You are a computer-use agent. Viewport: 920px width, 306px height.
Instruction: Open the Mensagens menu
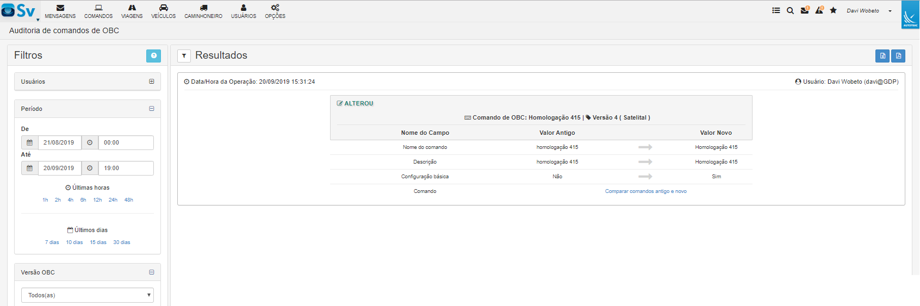click(x=60, y=11)
